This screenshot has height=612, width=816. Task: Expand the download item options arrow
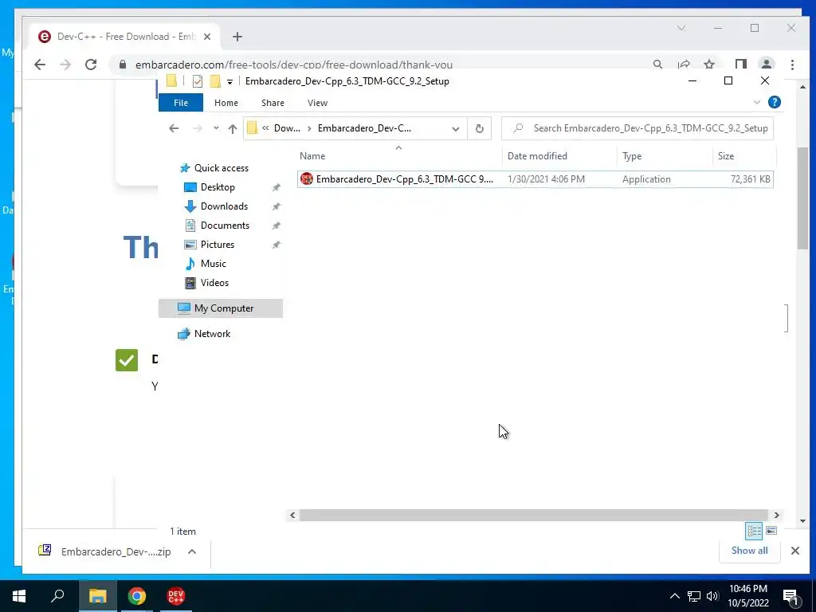(x=192, y=551)
